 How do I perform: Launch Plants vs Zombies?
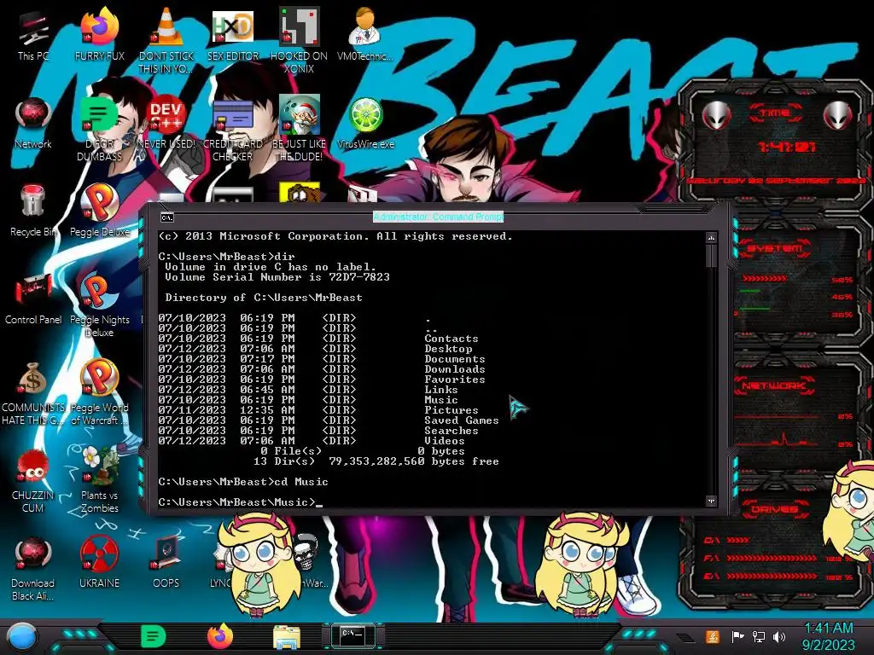(x=99, y=480)
